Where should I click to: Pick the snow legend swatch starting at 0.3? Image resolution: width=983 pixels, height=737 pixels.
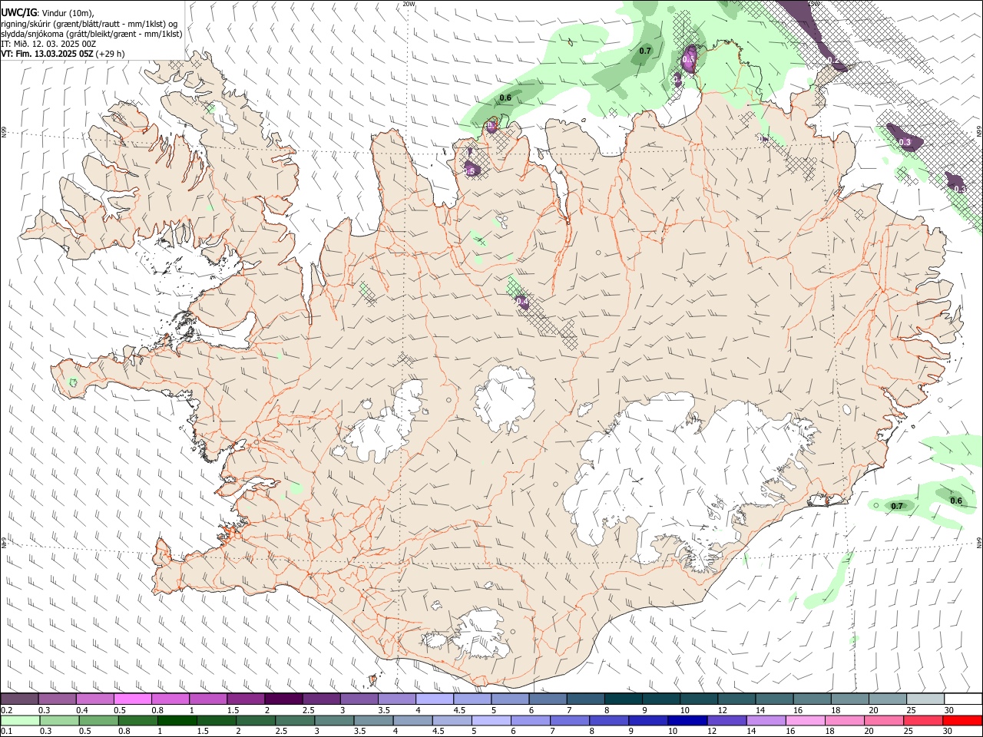click(57, 699)
